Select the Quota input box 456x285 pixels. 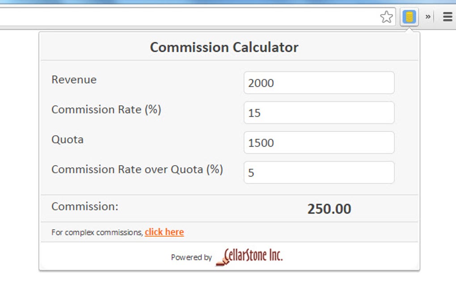[319, 142]
